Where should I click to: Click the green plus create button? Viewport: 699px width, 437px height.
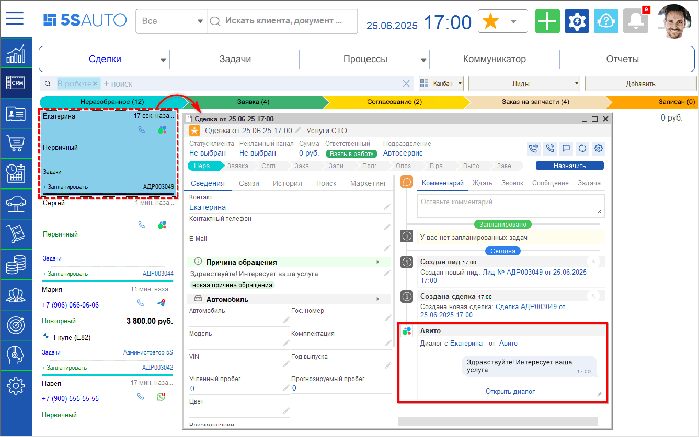pos(547,21)
